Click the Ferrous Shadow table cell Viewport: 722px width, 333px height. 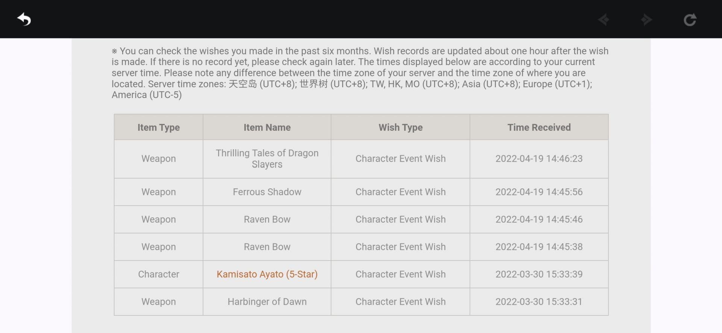pyautogui.click(x=267, y=192)
